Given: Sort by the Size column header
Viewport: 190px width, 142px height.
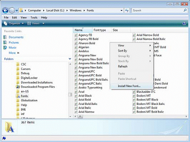Looking at the screenshot, I should pos(121,30).
